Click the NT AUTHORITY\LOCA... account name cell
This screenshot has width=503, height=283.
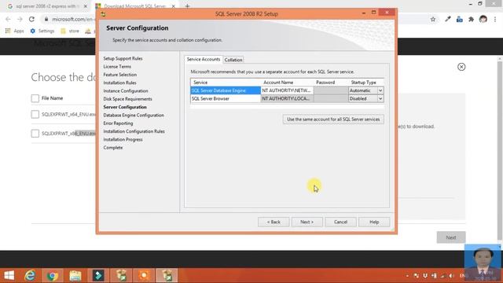click(x=287, y=98)
